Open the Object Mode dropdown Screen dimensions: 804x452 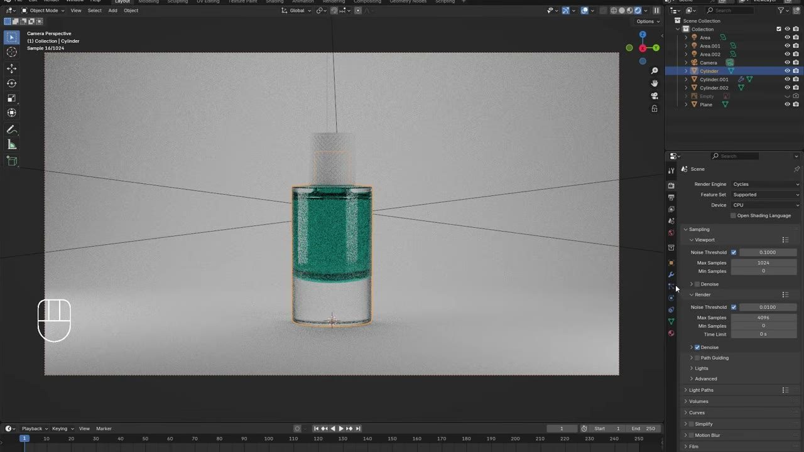click(43, 11)
